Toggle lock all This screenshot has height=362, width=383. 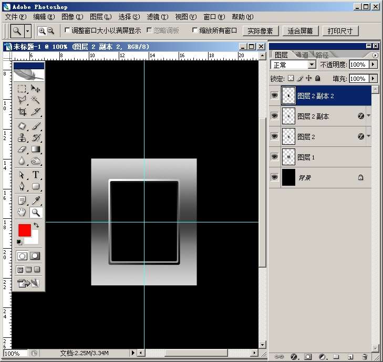(x=317, y=78)
